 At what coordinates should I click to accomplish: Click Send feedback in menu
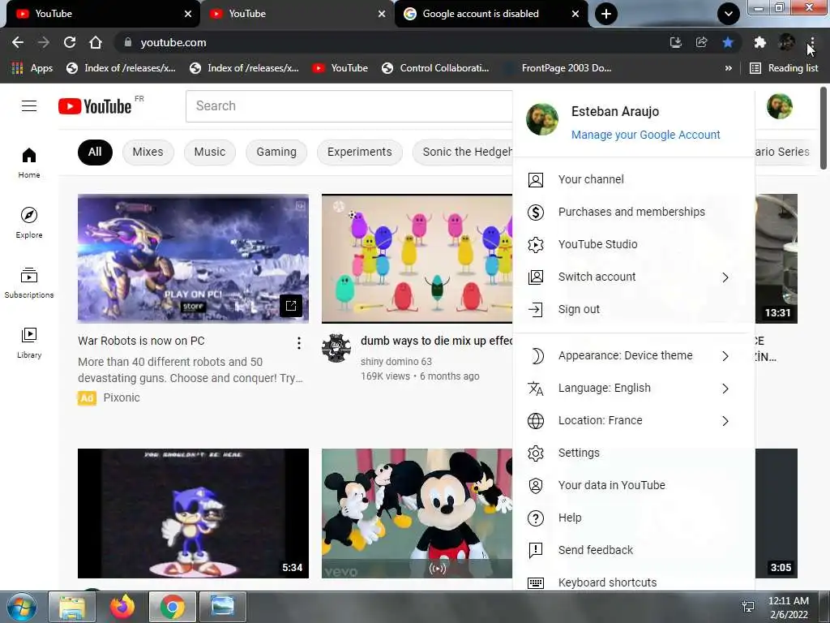pos(634,551)
